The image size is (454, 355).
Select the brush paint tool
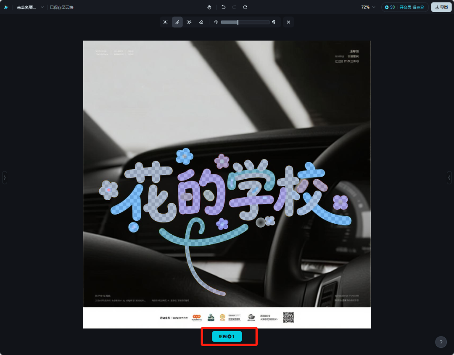click(x=177, y=22)
